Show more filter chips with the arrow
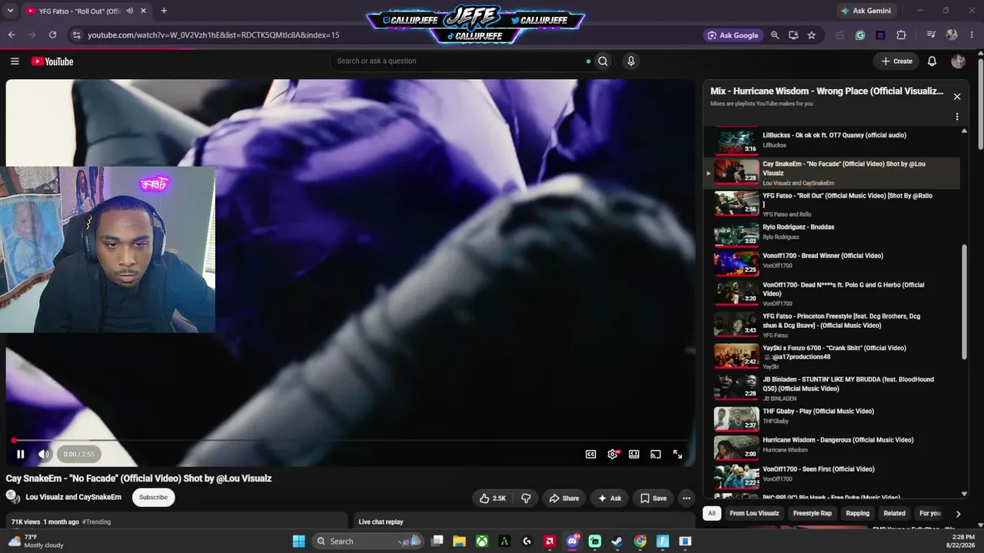Image resolution: width=984 pixels, height=553 pixels. click(x=958, y=514)
